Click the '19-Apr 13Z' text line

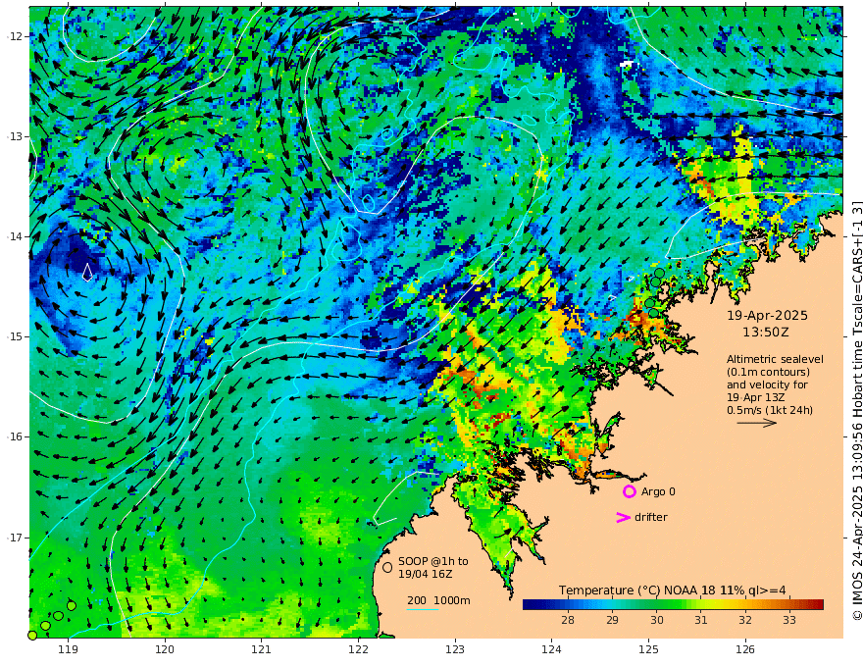(756, 397)
